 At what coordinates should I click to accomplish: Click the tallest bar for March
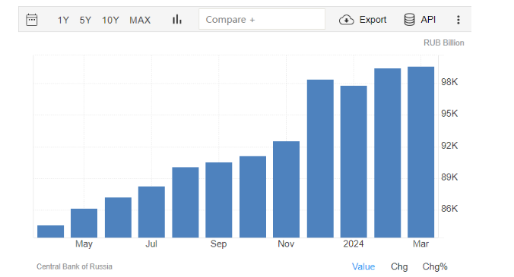click(421, 152)
